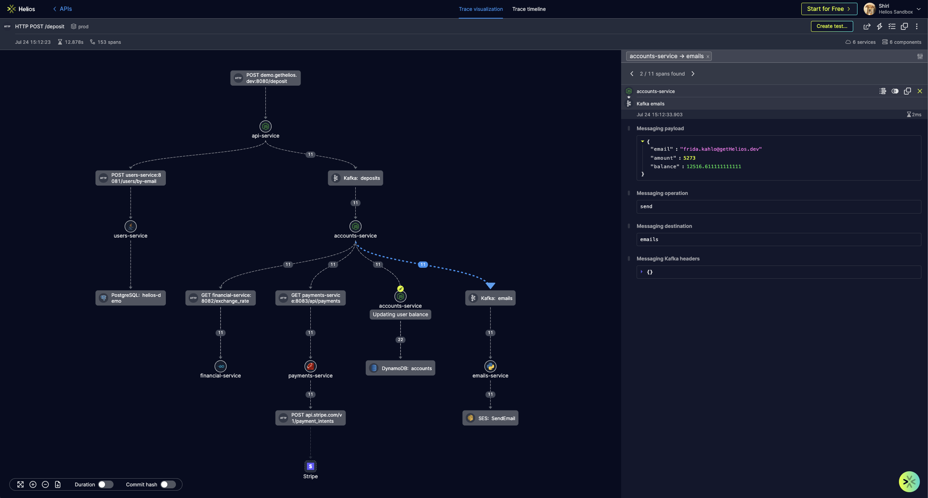Open filter settings sliders icon
Screen dimensions: 928x498
tap(919, 57)
